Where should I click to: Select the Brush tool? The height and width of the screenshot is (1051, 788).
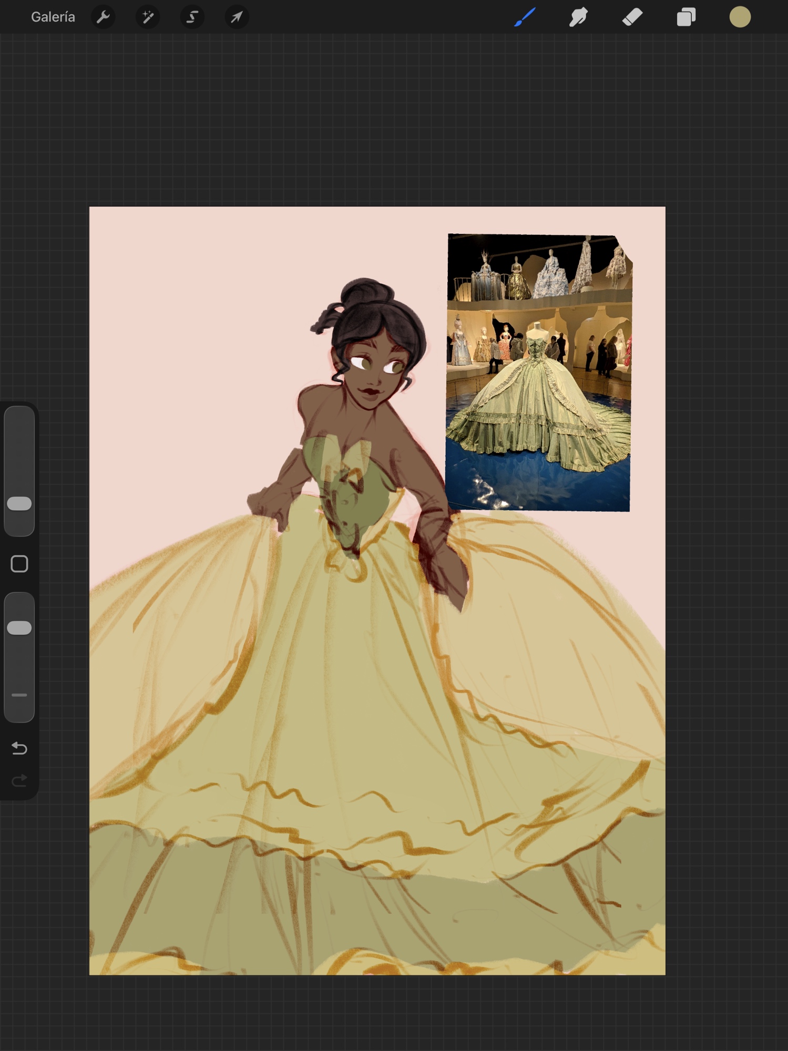[525, 17]
